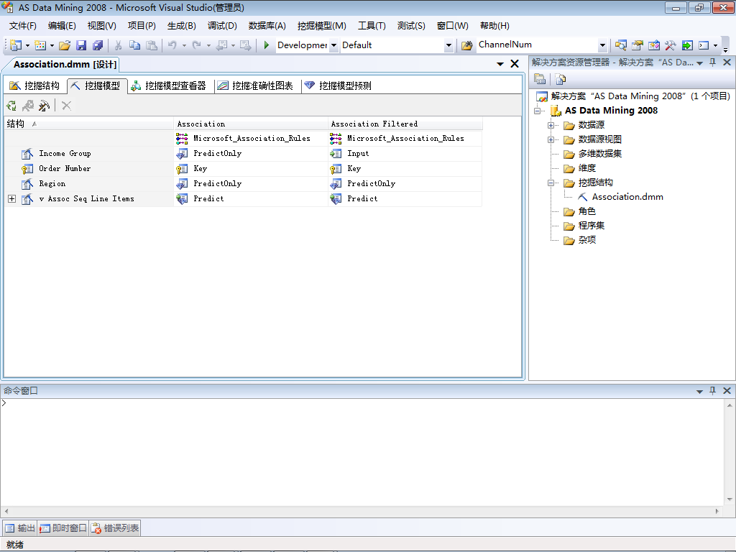Select the 程序集 folder
736x552 pixels.
tap(591, 226)
